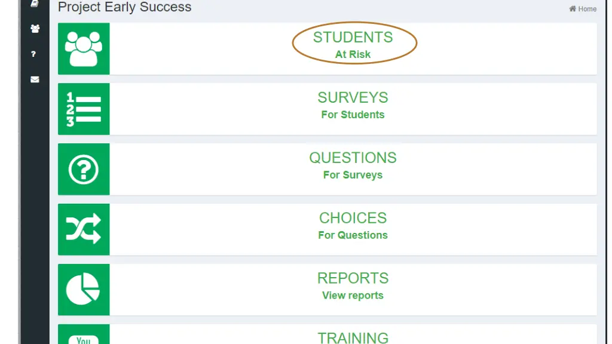Select the For Questions subtitle
Screen dimensions: 612x344
coord(353,235)
